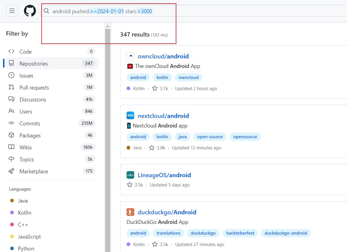The image size is (347, 252).
Task: Filter results by Discussions
Action: coord(52,99)
